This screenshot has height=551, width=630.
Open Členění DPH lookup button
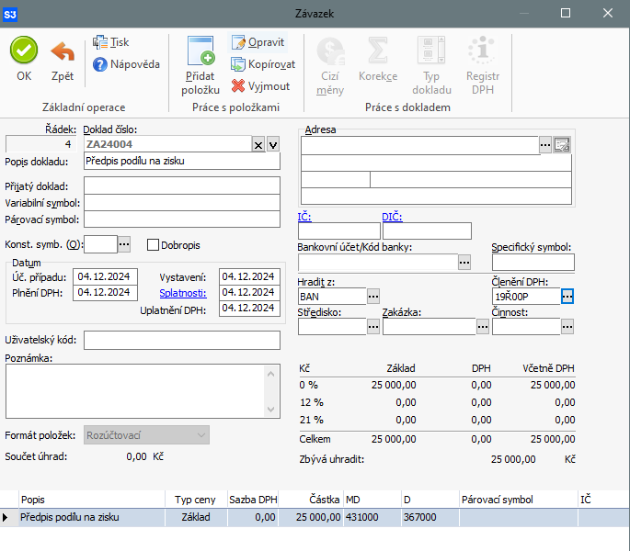click(567, 297)
